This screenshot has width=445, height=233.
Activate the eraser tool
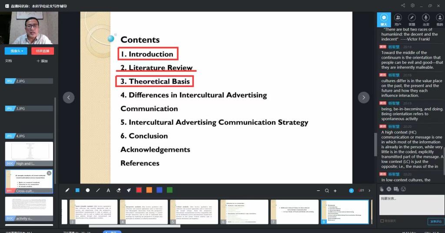(x=119, y=190)
